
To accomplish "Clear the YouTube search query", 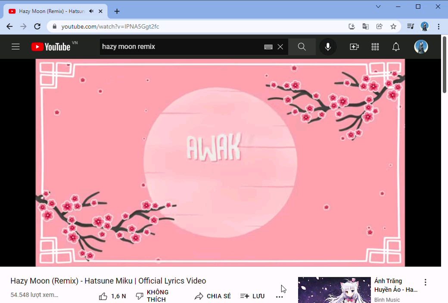I will click(280, 47).
